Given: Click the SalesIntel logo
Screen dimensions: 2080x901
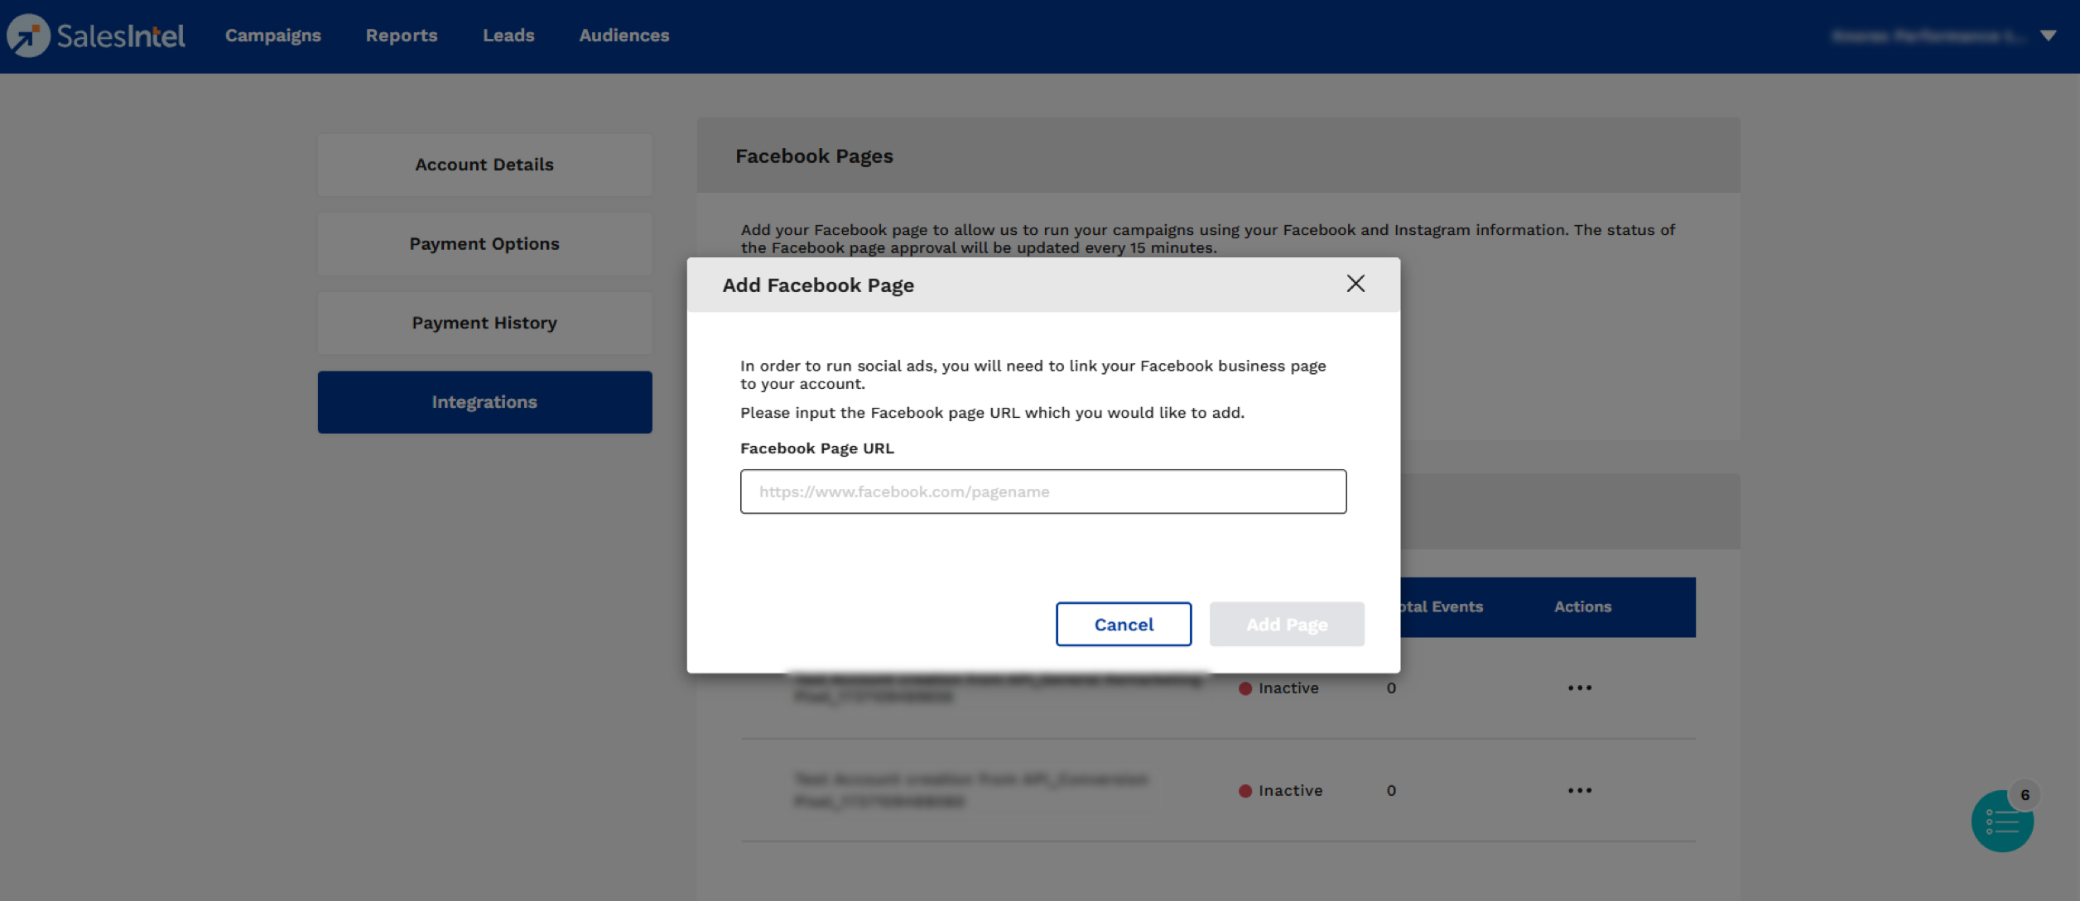Looking at the screenshot, I should tap(94, 35).
